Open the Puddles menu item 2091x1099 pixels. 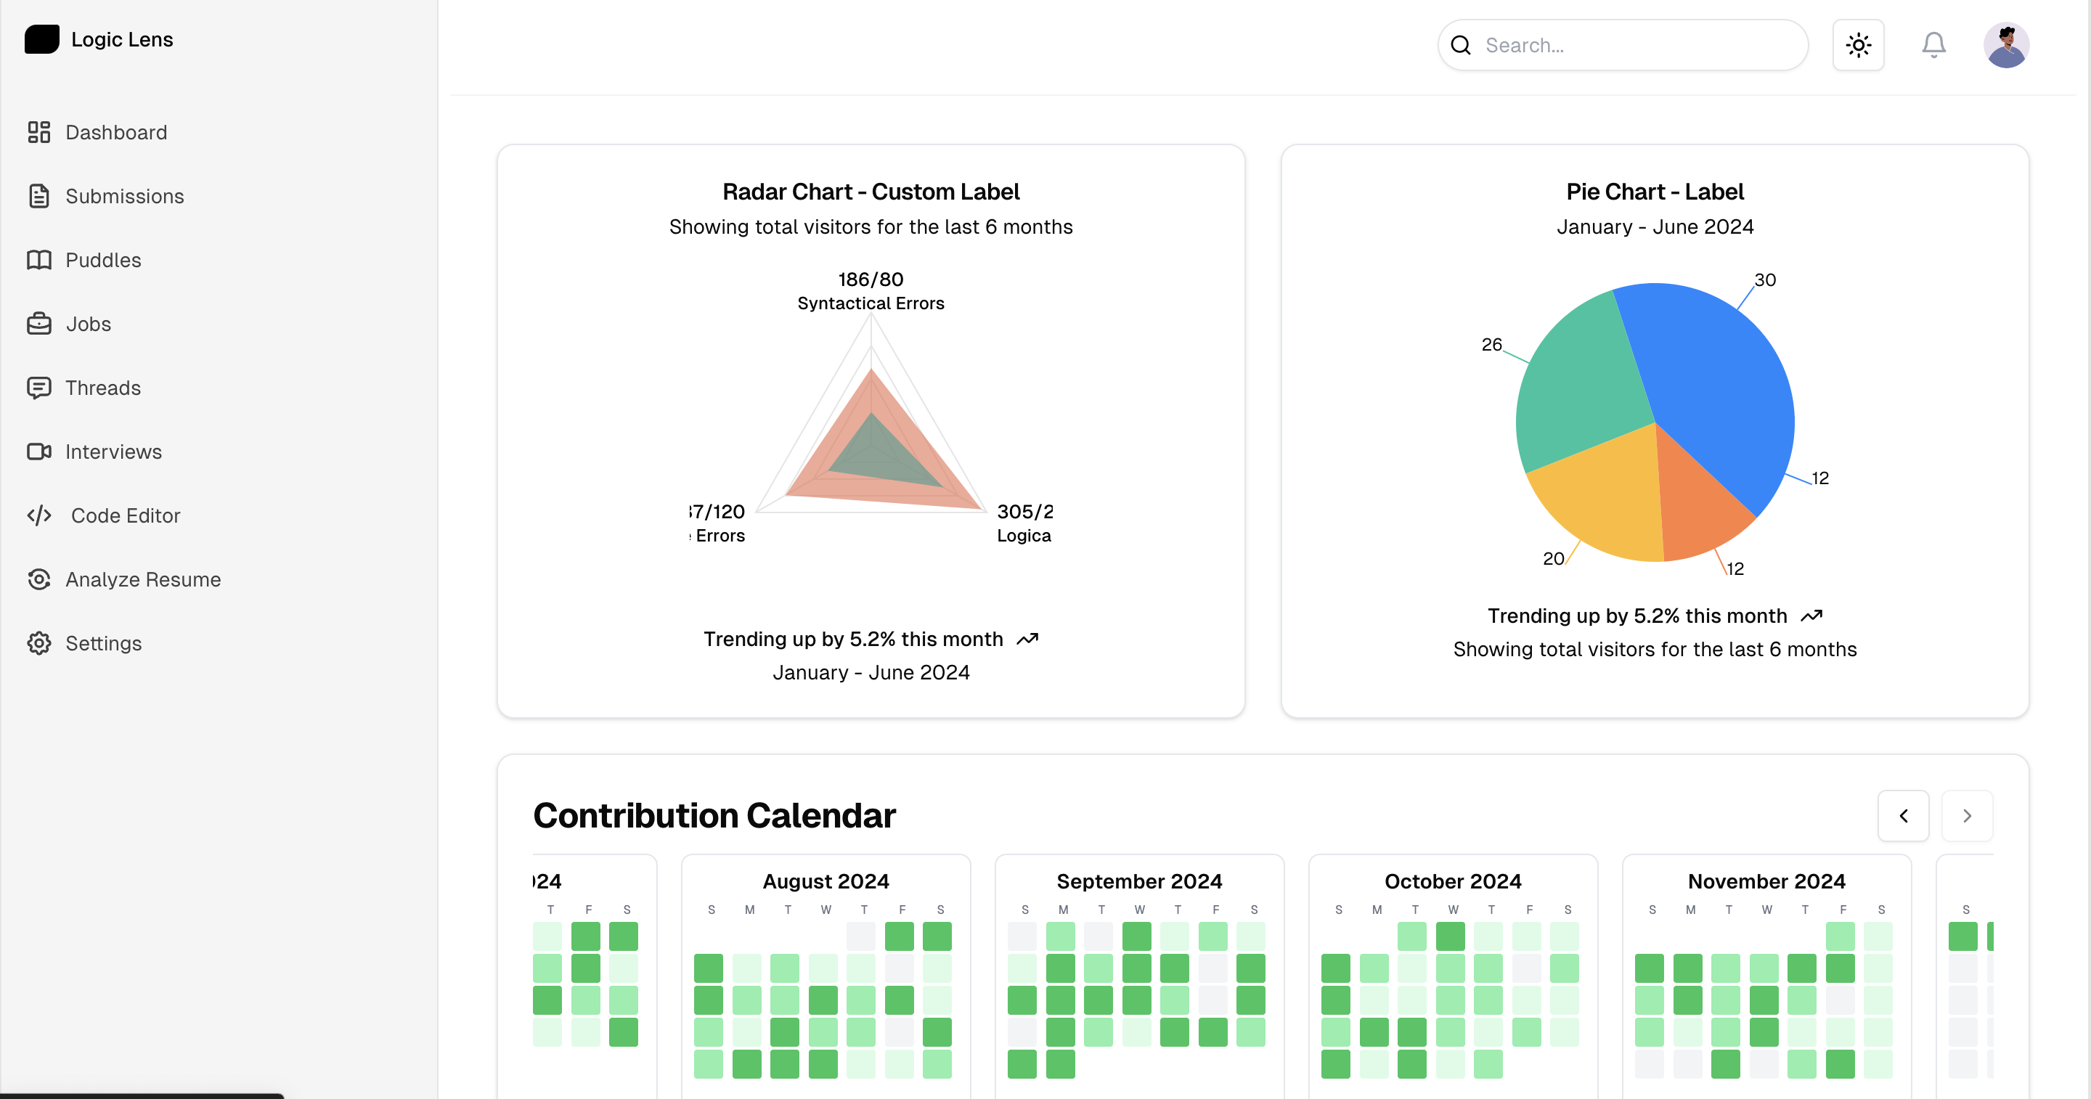point(103,260)
